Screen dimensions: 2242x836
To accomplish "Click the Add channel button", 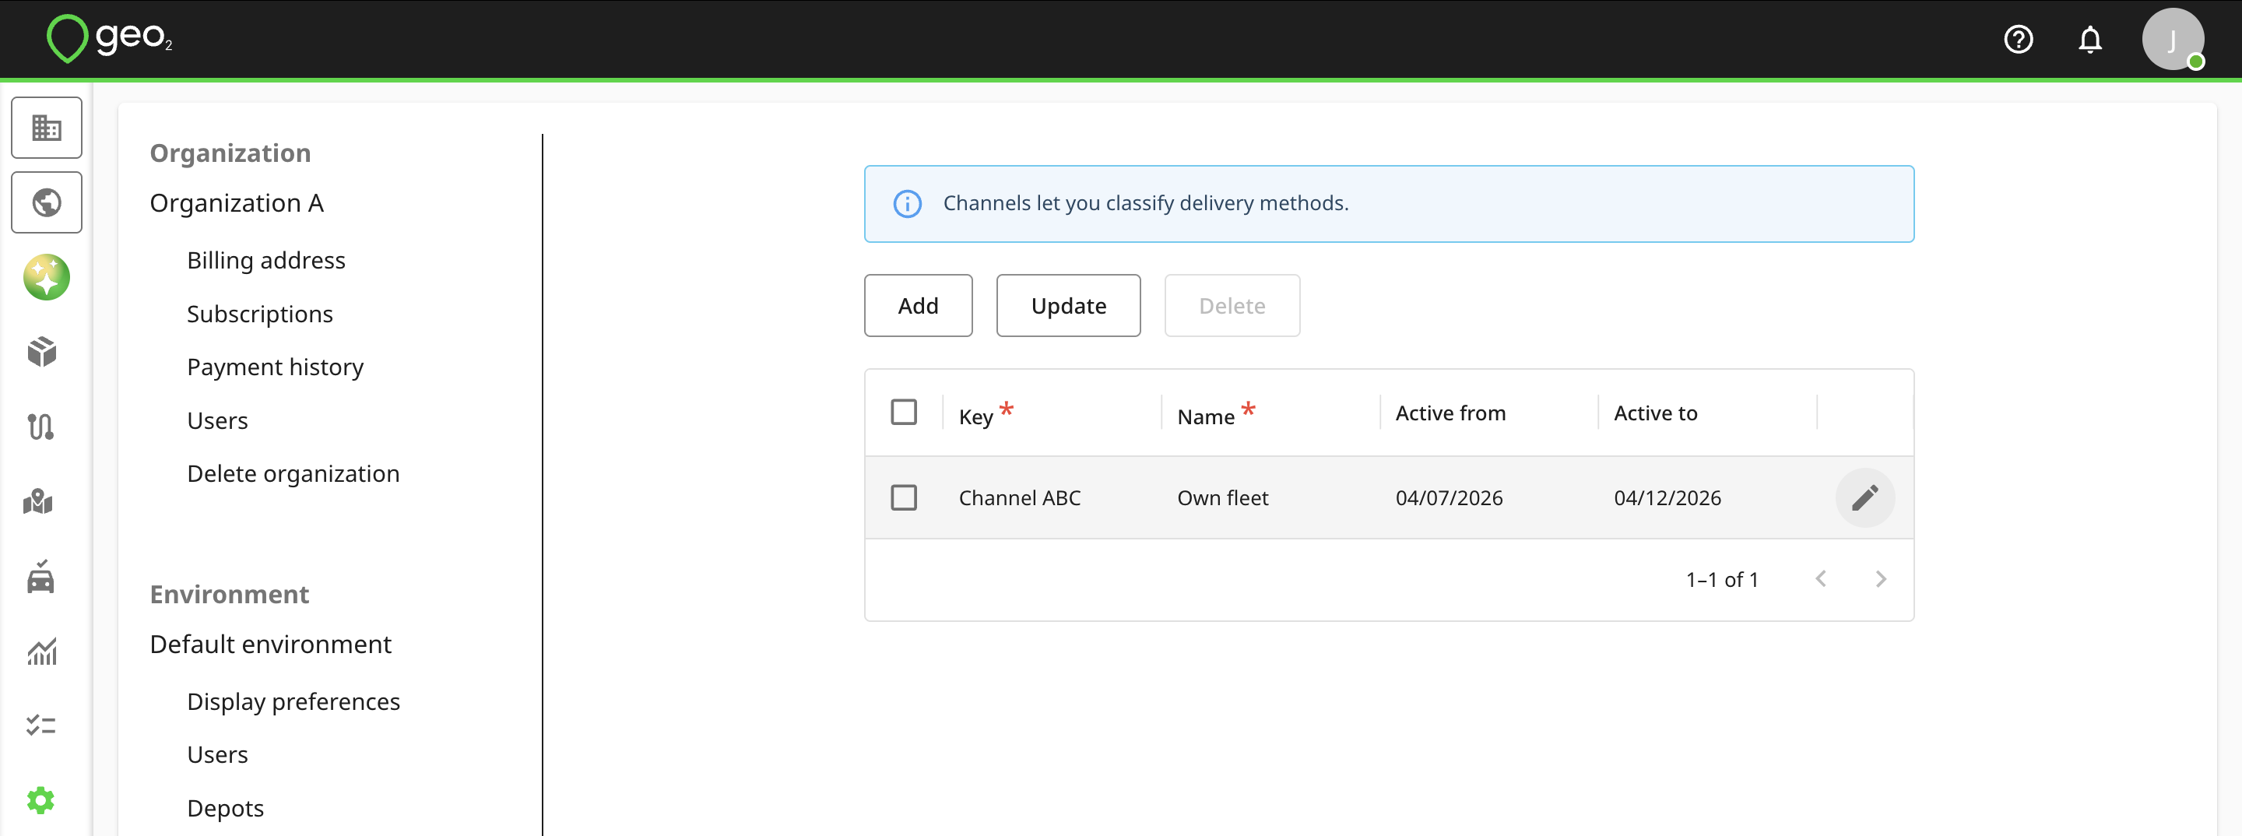I will (x=917, y=305).
